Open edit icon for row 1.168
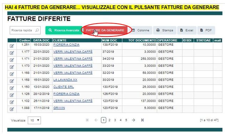 click(12, 74)
